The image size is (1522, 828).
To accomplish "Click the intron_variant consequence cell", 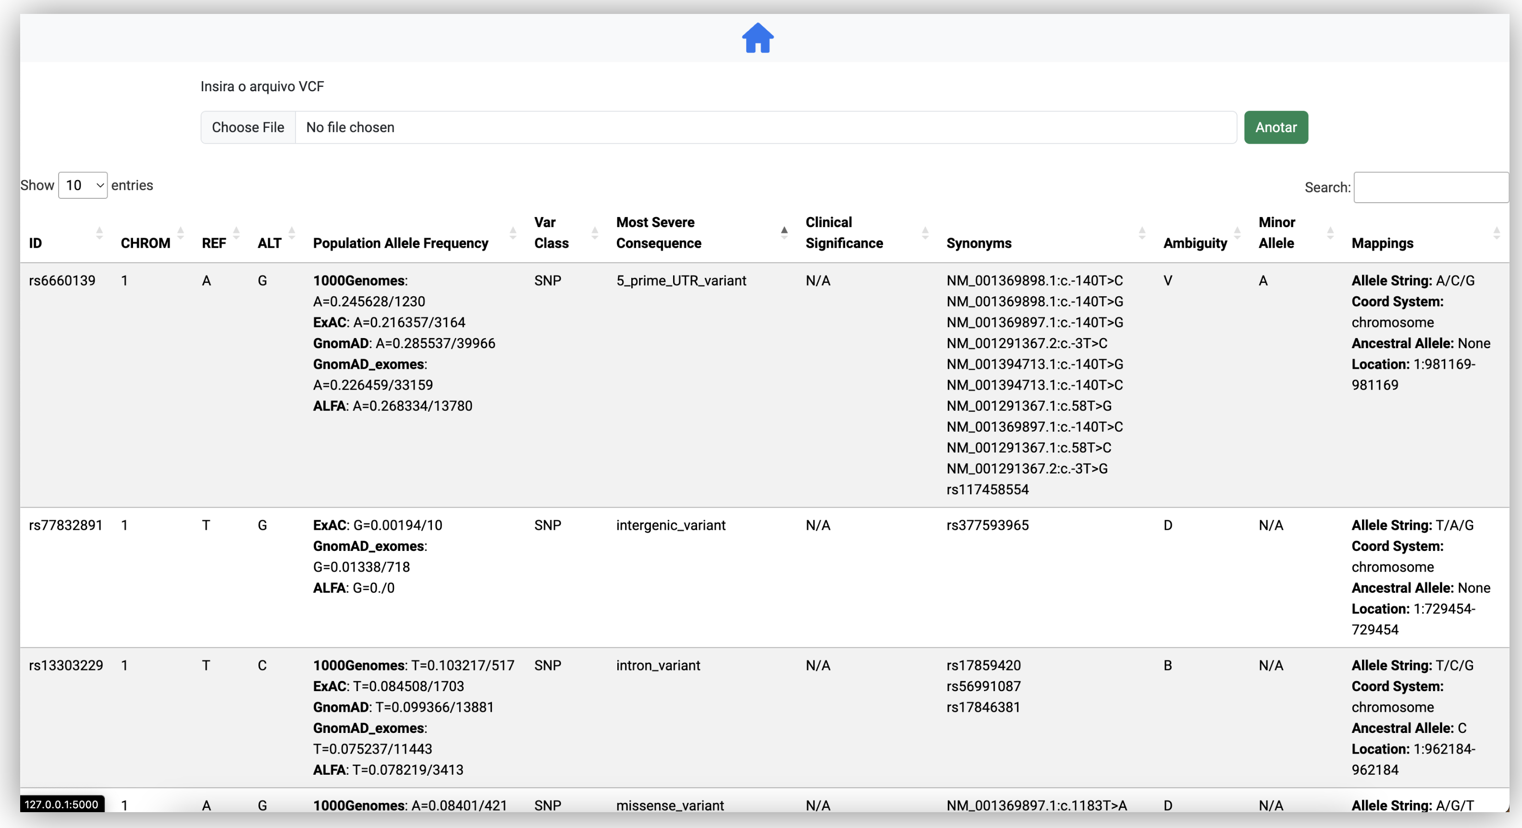I will [x=658, y=665].
